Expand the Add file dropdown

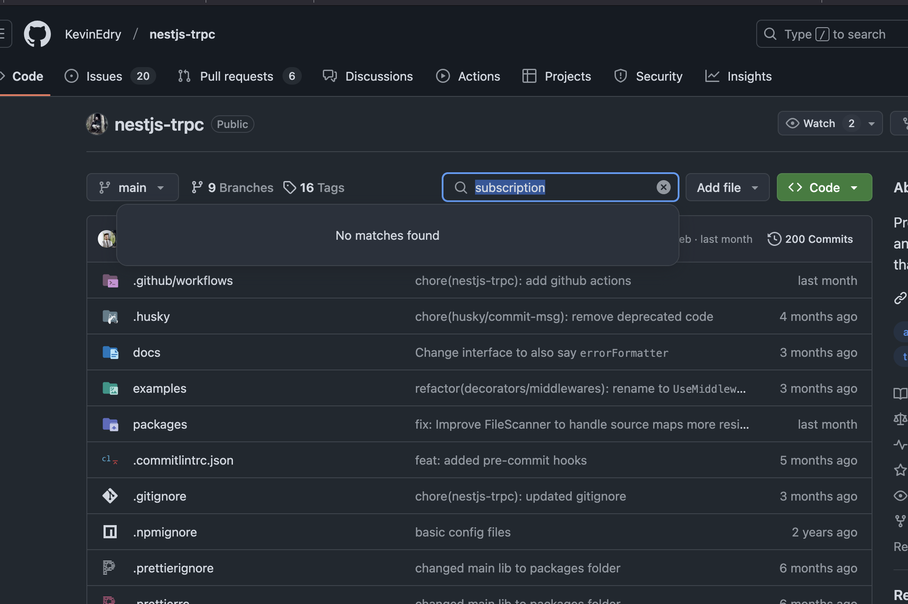(x=727, y=187)
